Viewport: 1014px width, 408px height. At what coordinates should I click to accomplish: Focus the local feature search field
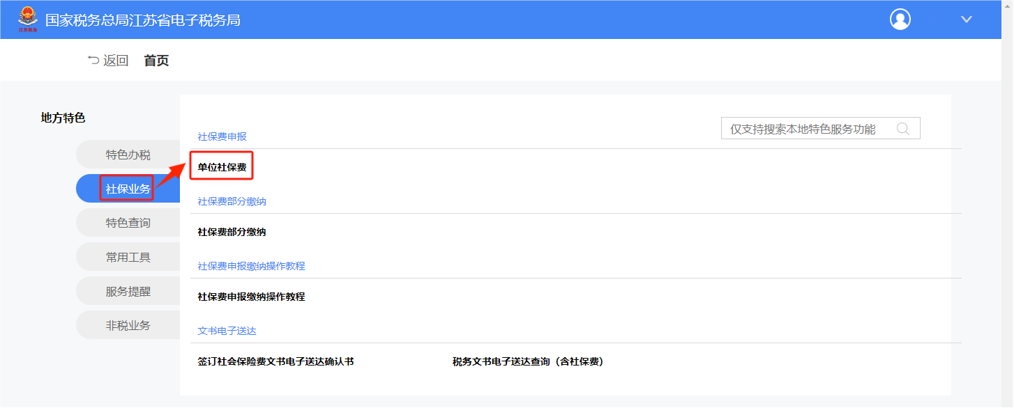coord(802,129)
